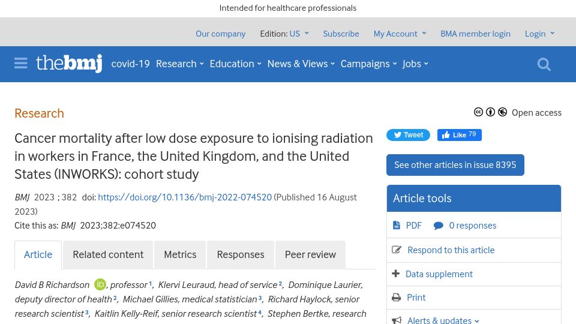Click the BMJ logo
Image resolution: width=576 pixels, height=324 pixels.
69,63
